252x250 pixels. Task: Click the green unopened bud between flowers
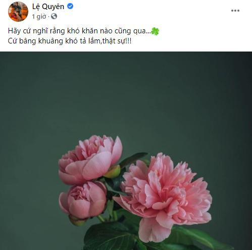click(x=113, y=172)
